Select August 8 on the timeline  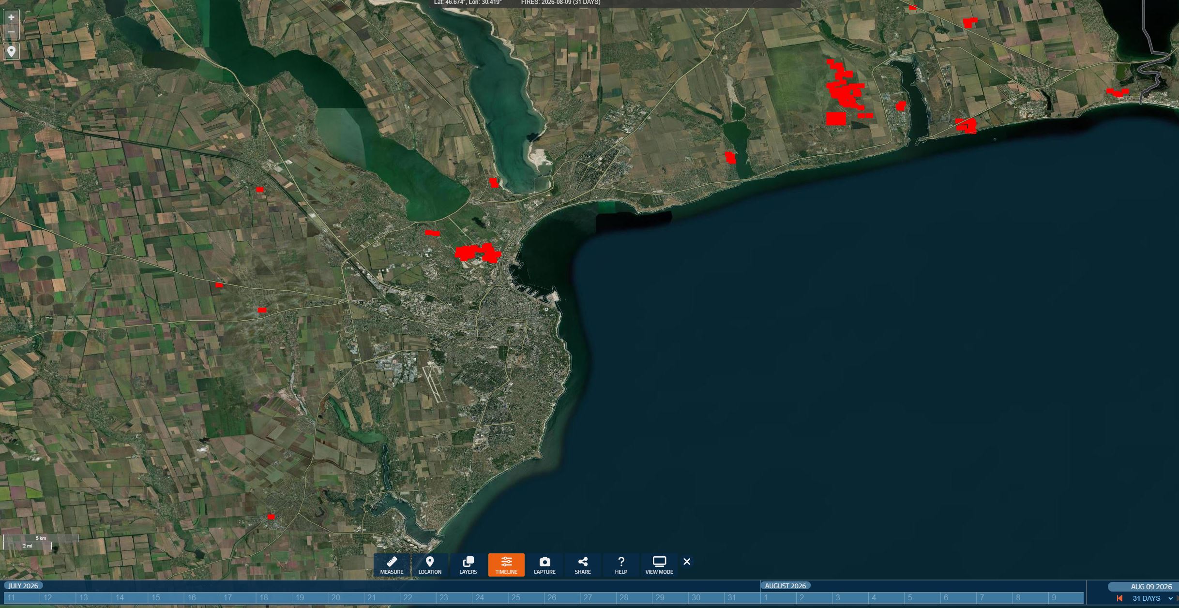1030,598
